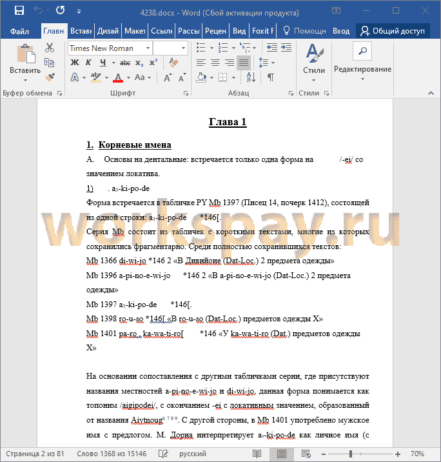Open the Макет ribbon tab
The width and height of the screenshot is (441, 462).
tap(135, 31)
